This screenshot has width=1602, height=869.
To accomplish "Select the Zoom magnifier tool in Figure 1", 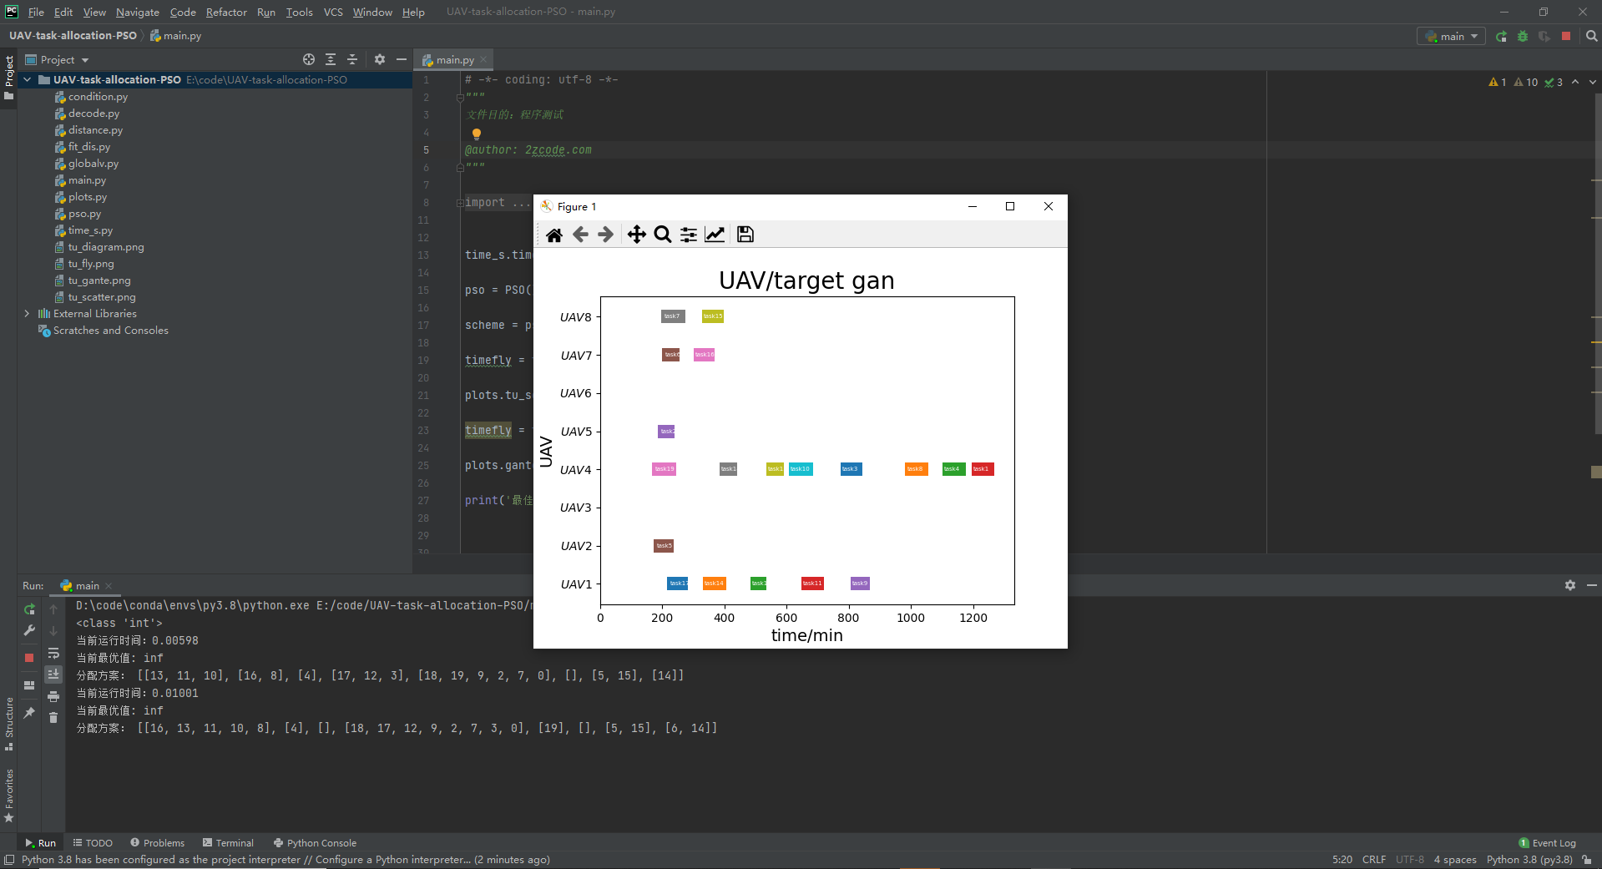I will coord(663,235).
